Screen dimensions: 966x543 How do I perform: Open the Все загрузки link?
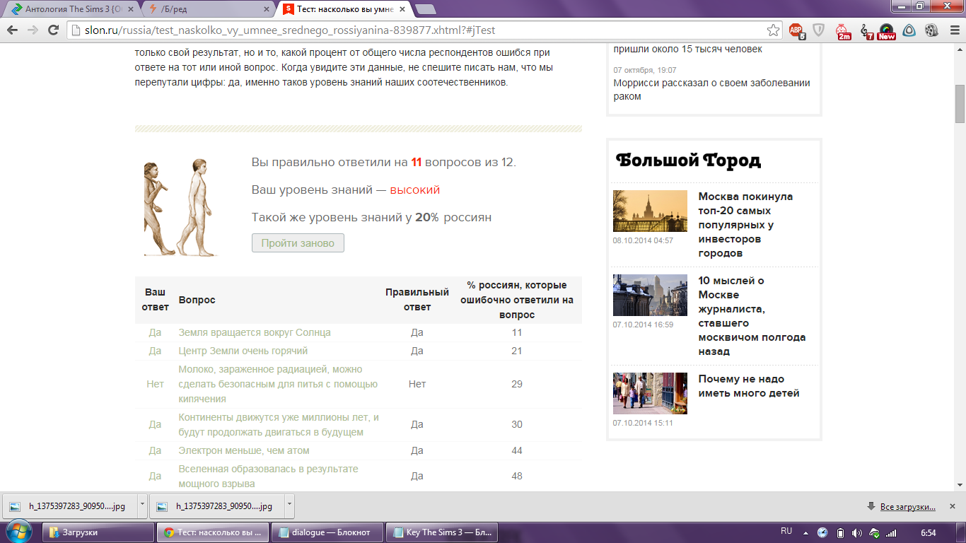pyautogui.click(x=907, y=507)
